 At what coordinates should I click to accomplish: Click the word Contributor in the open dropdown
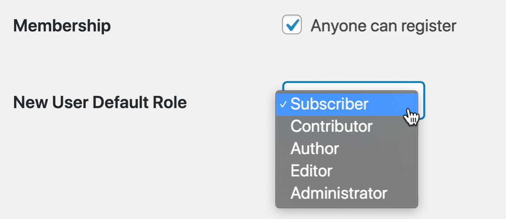point(331,126)
